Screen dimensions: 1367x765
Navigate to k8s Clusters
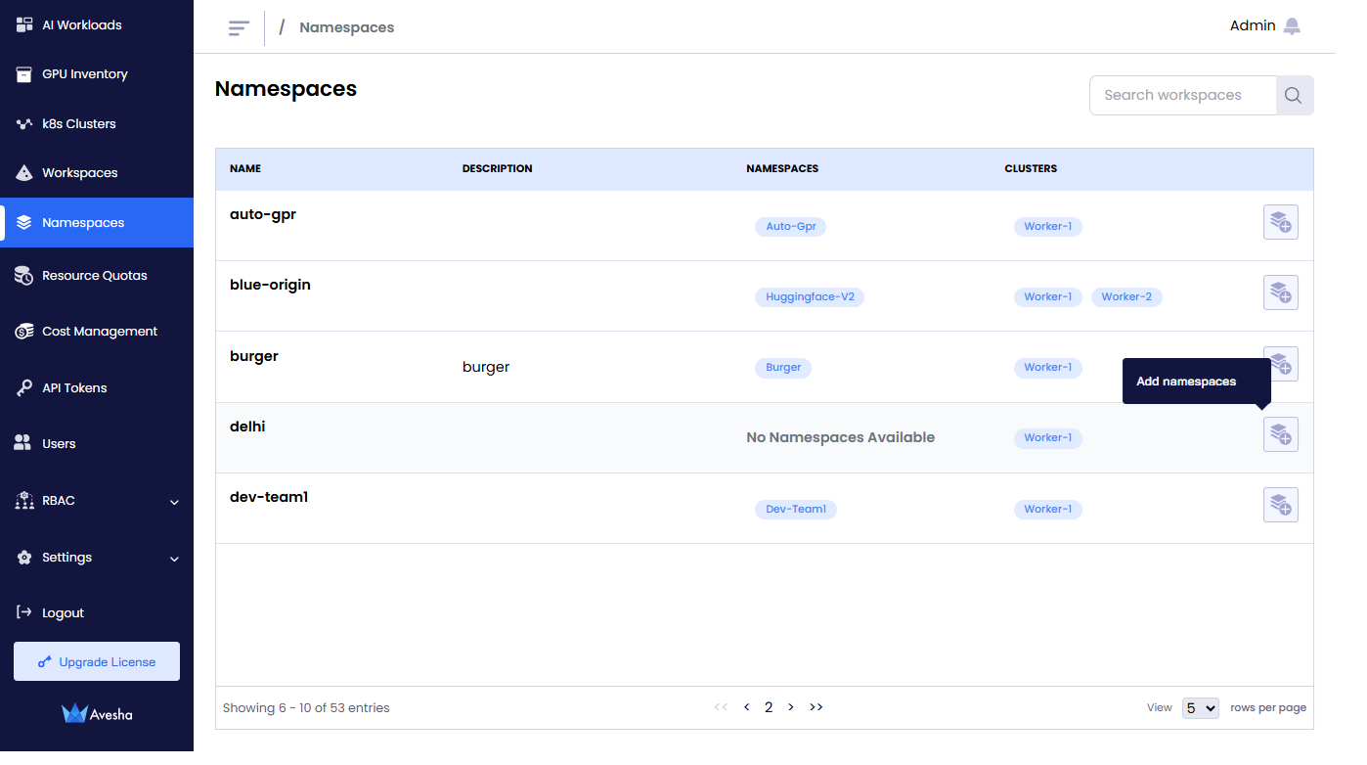(x=79, y=124)
